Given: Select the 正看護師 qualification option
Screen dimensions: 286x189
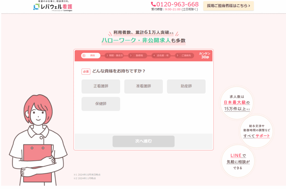Looking at the screenshot, I should pyautogui.click(x=101, y=86).
